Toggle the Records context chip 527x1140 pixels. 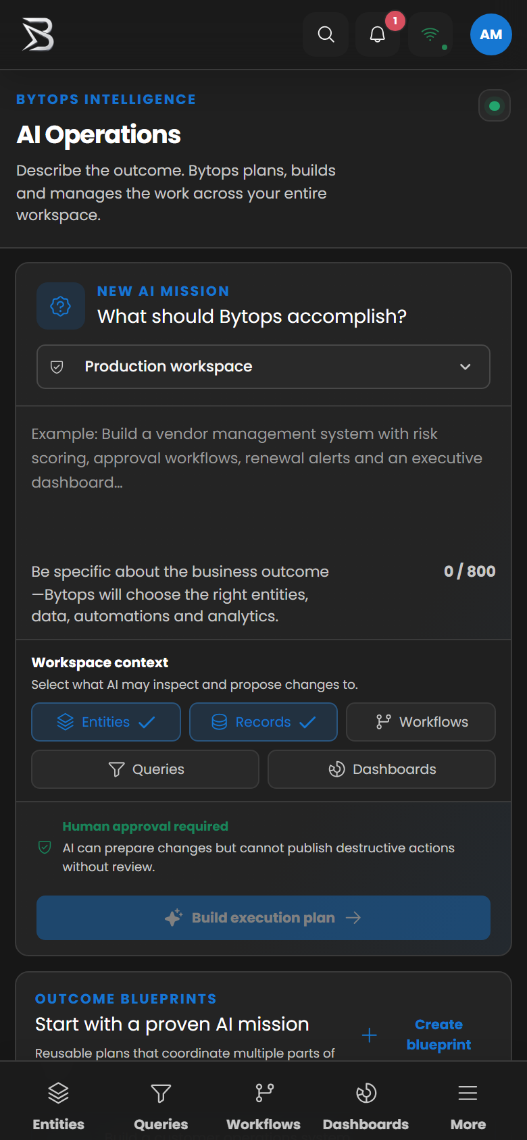(x=263, y=722)
